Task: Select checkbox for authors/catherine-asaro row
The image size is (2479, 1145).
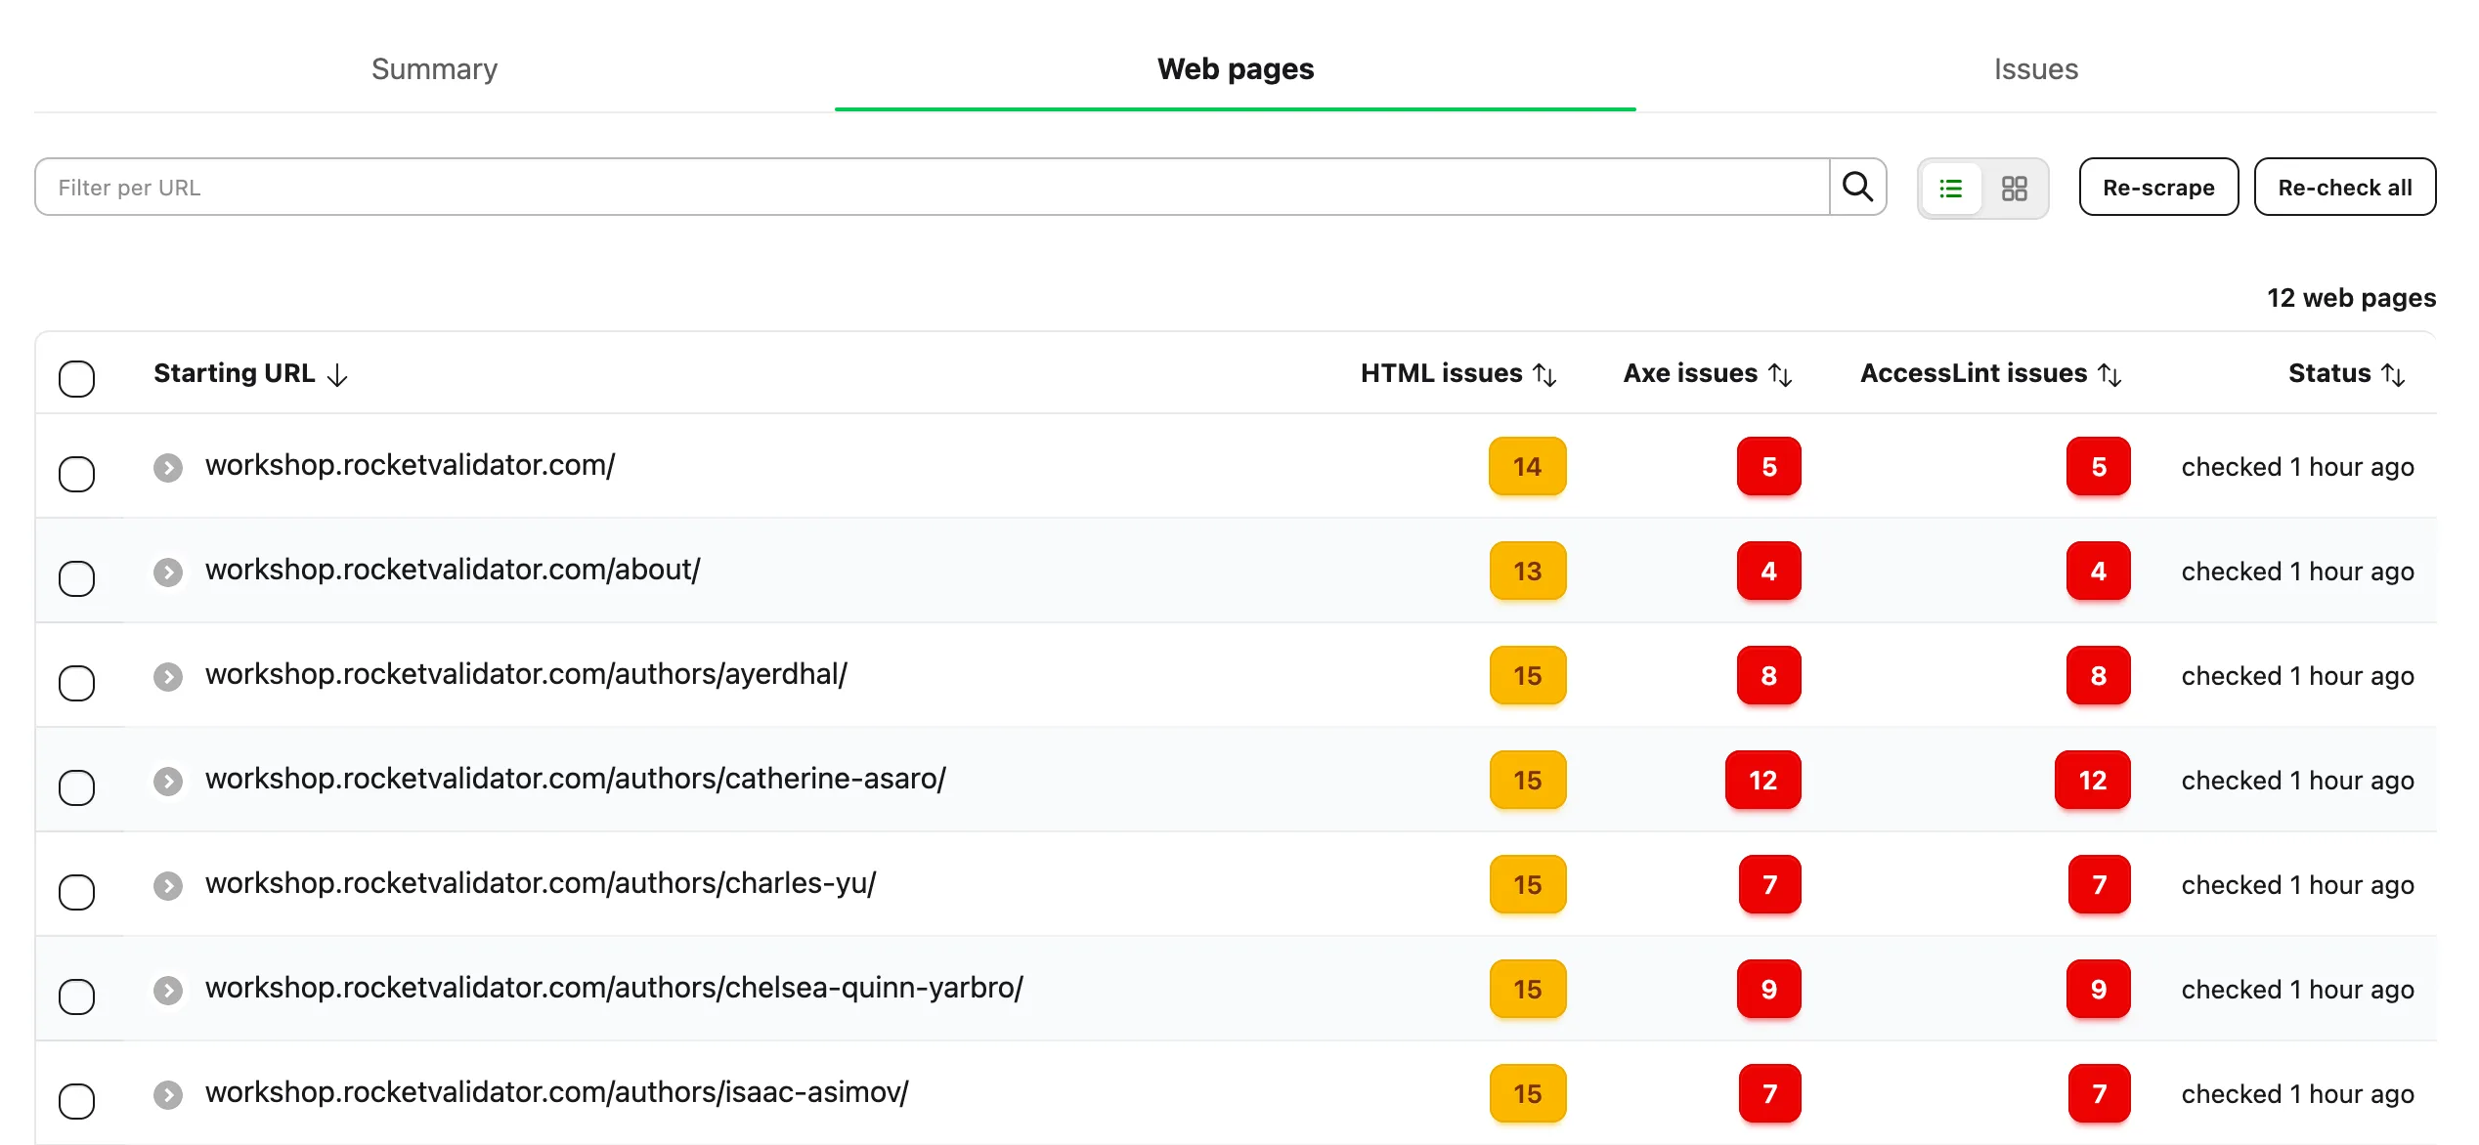Action: 76,787
